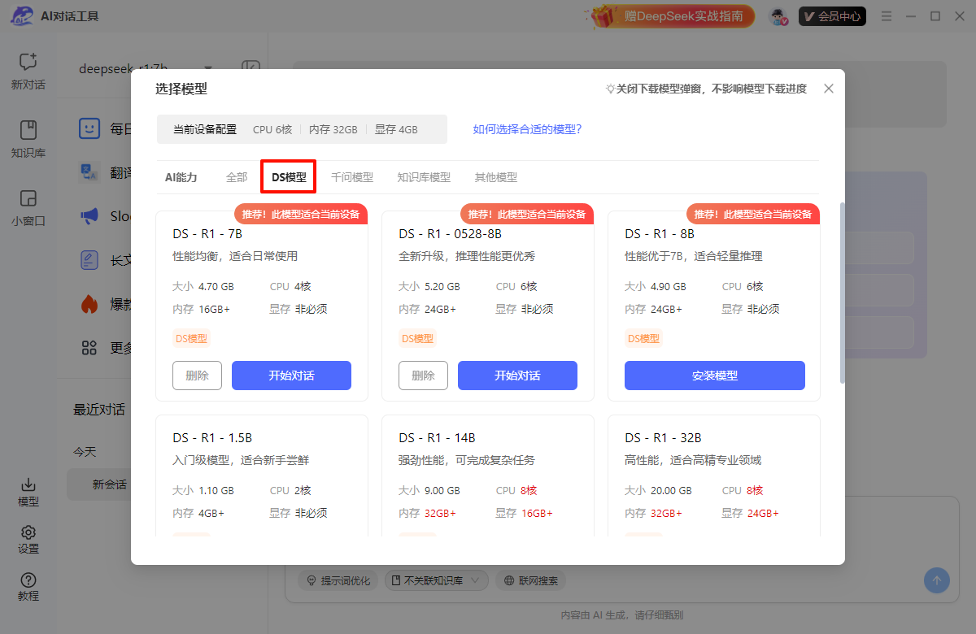The width and height of the screenshot is (976, 634).
Task: Open the user avatar icon
Action: click(x=779, y=16)
